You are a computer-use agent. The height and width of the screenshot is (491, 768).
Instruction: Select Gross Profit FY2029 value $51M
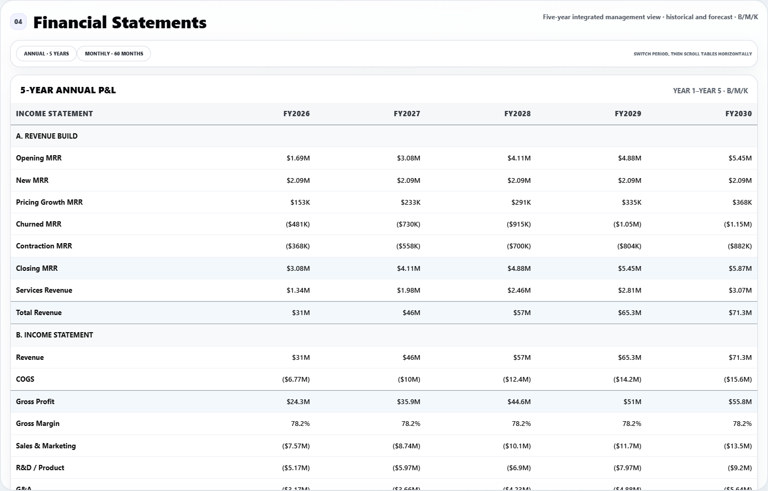point(633,401)
